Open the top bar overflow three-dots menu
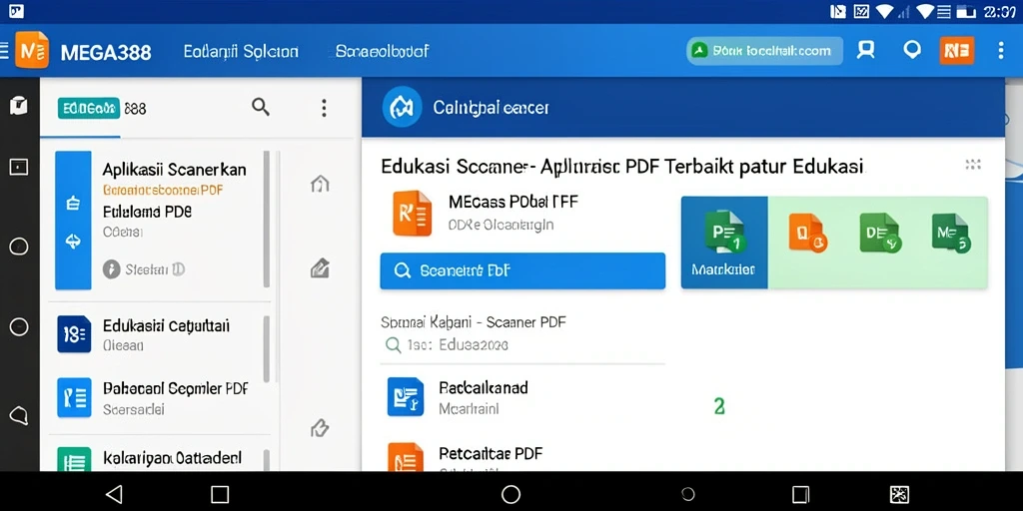The width and height of the screenshot is (1023, 511). pos(1001,50)
